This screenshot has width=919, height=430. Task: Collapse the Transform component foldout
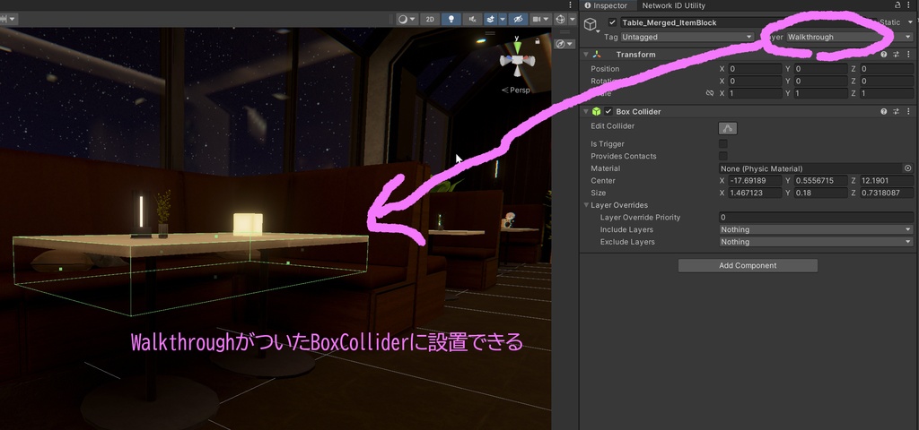[x=585, y=55]
